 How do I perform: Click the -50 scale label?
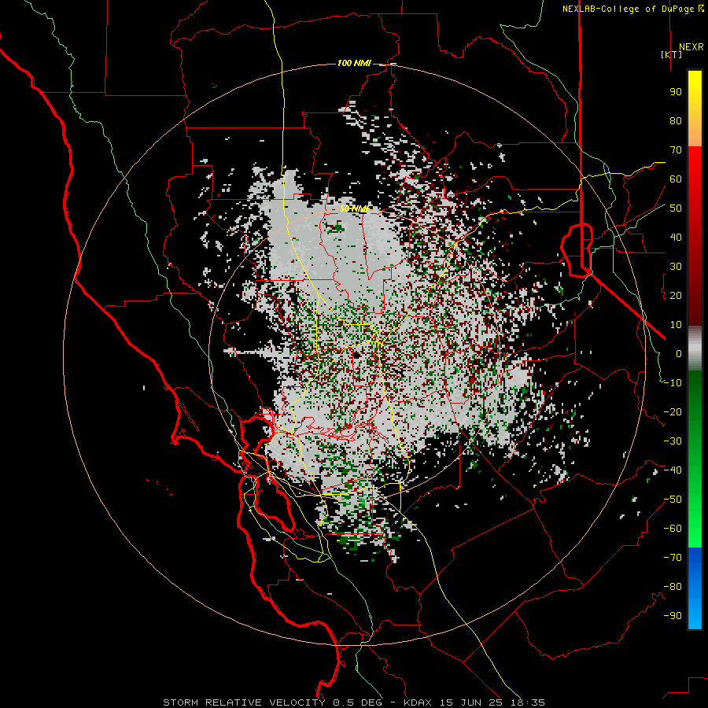(673, 500)
